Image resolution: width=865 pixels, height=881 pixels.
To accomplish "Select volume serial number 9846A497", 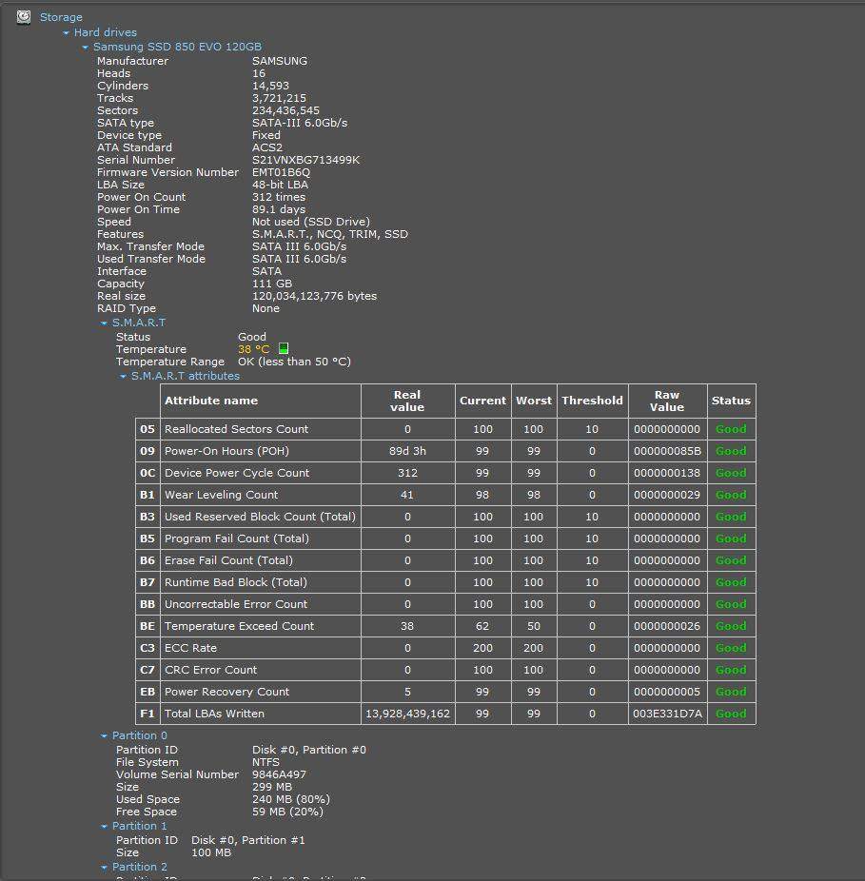I will coord(280,774).
